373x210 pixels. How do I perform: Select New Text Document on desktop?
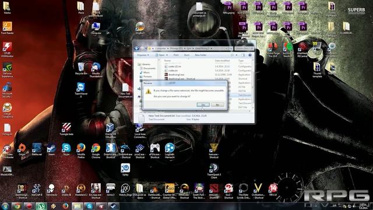pos(125,90)
